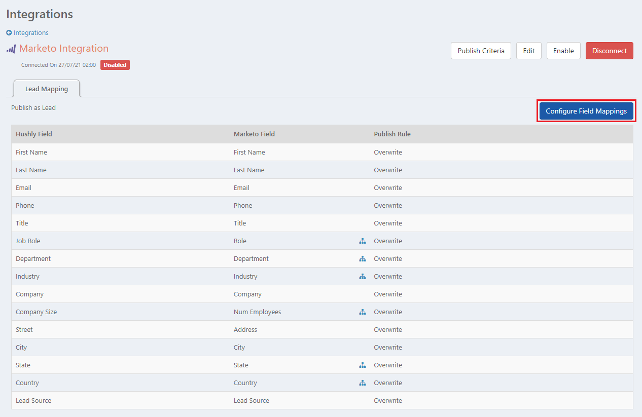The image size is (642, 417).
Task: Open the Publish Criteria settings
Action: 481,51
